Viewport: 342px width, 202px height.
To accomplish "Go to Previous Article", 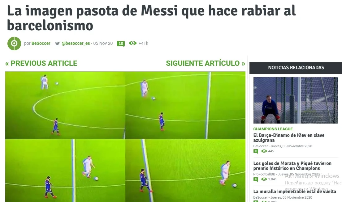I will coord(41,63).
